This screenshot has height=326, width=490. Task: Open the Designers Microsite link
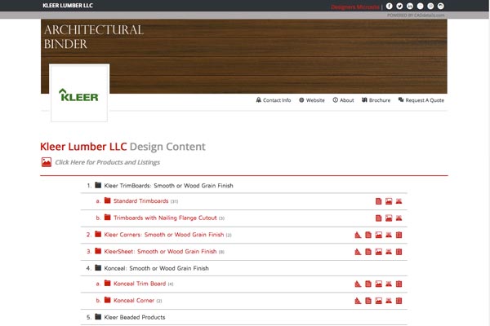pyautogui.click(x=354, y=7)
